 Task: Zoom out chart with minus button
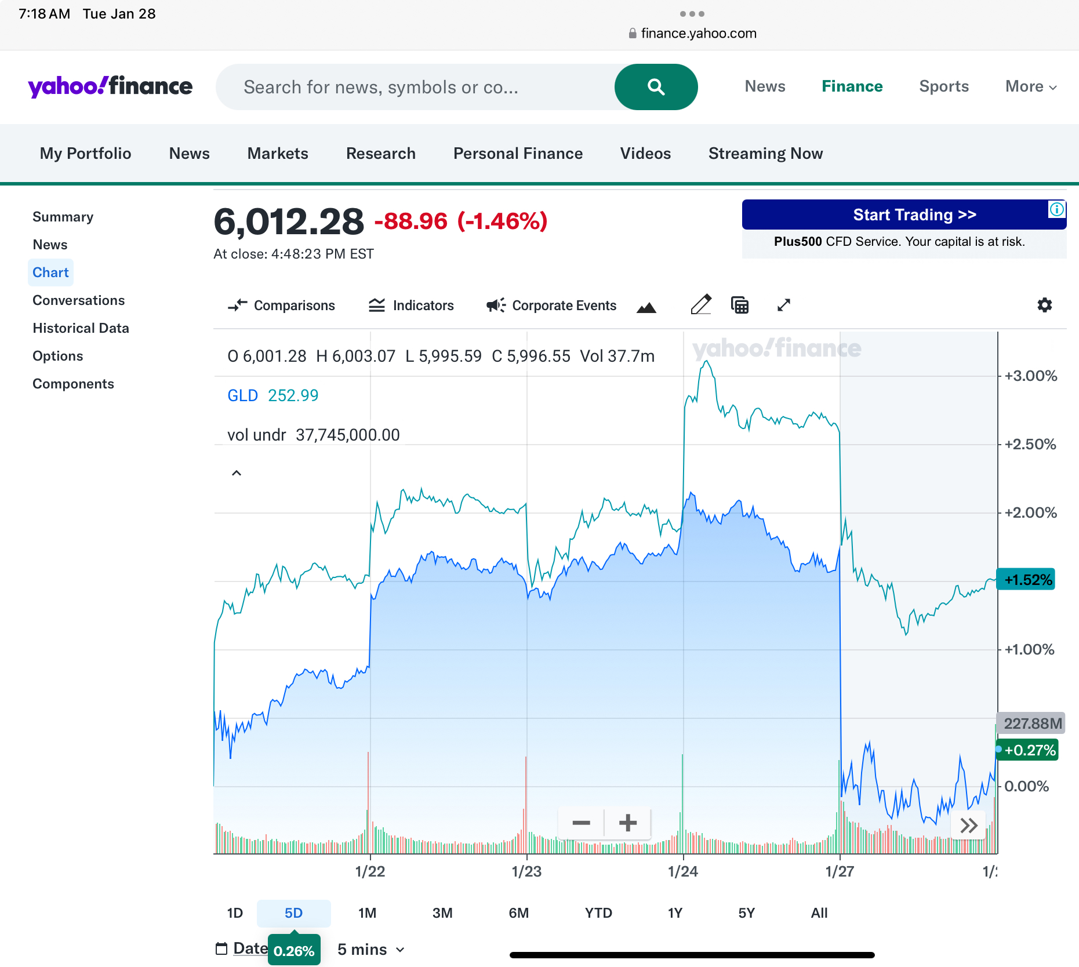pos(581,823)
